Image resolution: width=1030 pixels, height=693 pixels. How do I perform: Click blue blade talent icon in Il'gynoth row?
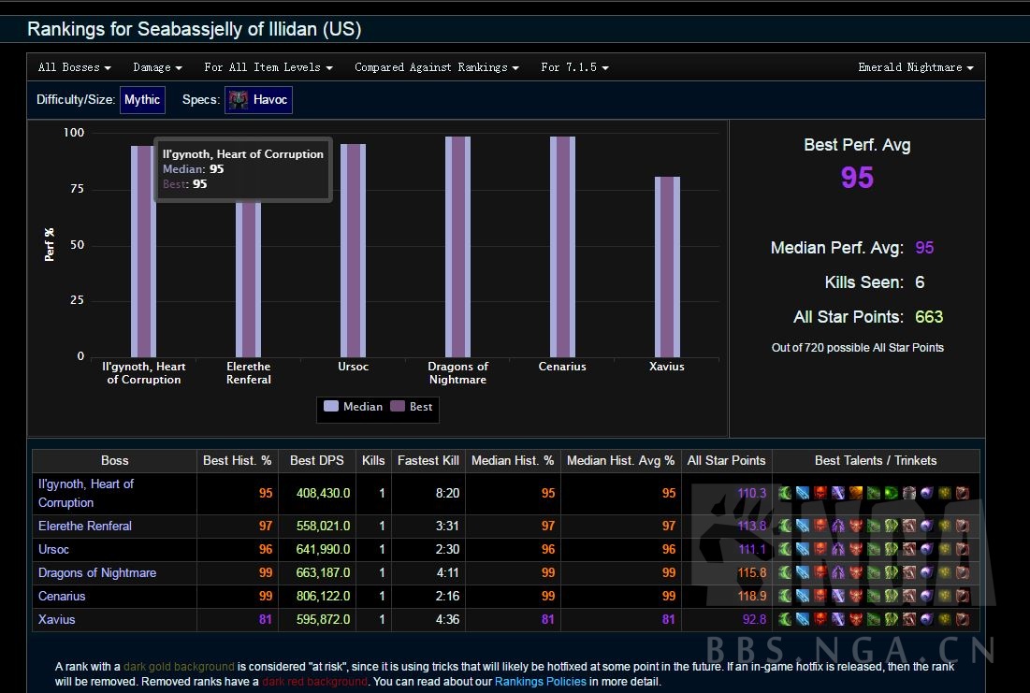(x=803, y=493)
